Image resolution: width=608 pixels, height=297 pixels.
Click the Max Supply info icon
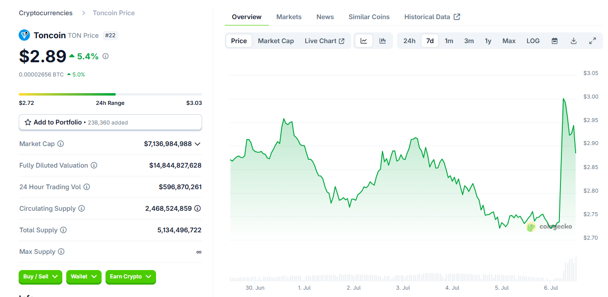tap(61, 252)
